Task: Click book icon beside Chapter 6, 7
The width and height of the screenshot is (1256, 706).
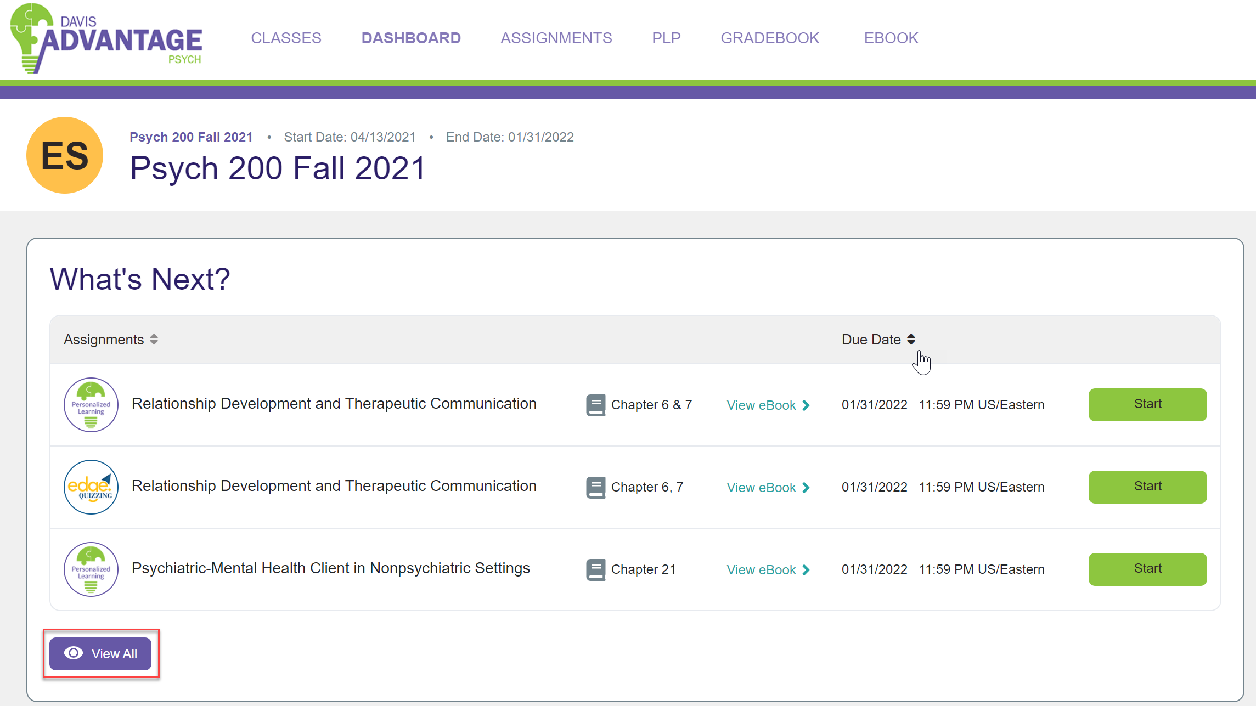Action: [595, 488]
